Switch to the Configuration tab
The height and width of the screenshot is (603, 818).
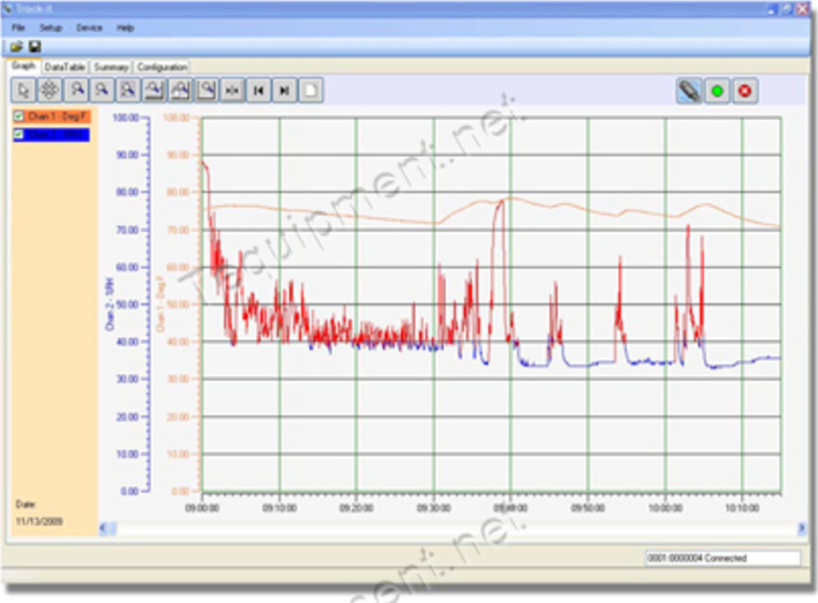point(162,67)
